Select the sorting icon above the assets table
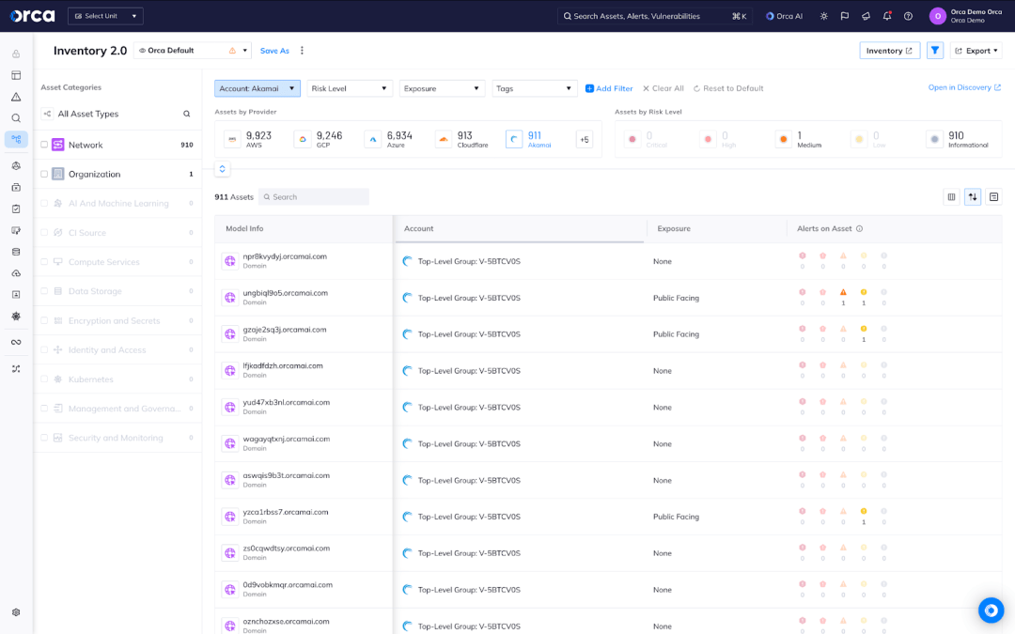The width and height of the screenshot is (1015, 634). pyautogui.click(x=972, y=196)
